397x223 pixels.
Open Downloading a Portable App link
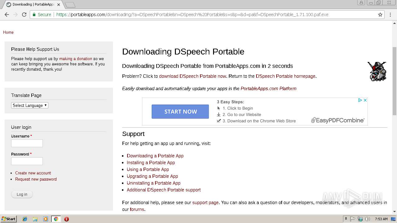[x=155, y=156]
